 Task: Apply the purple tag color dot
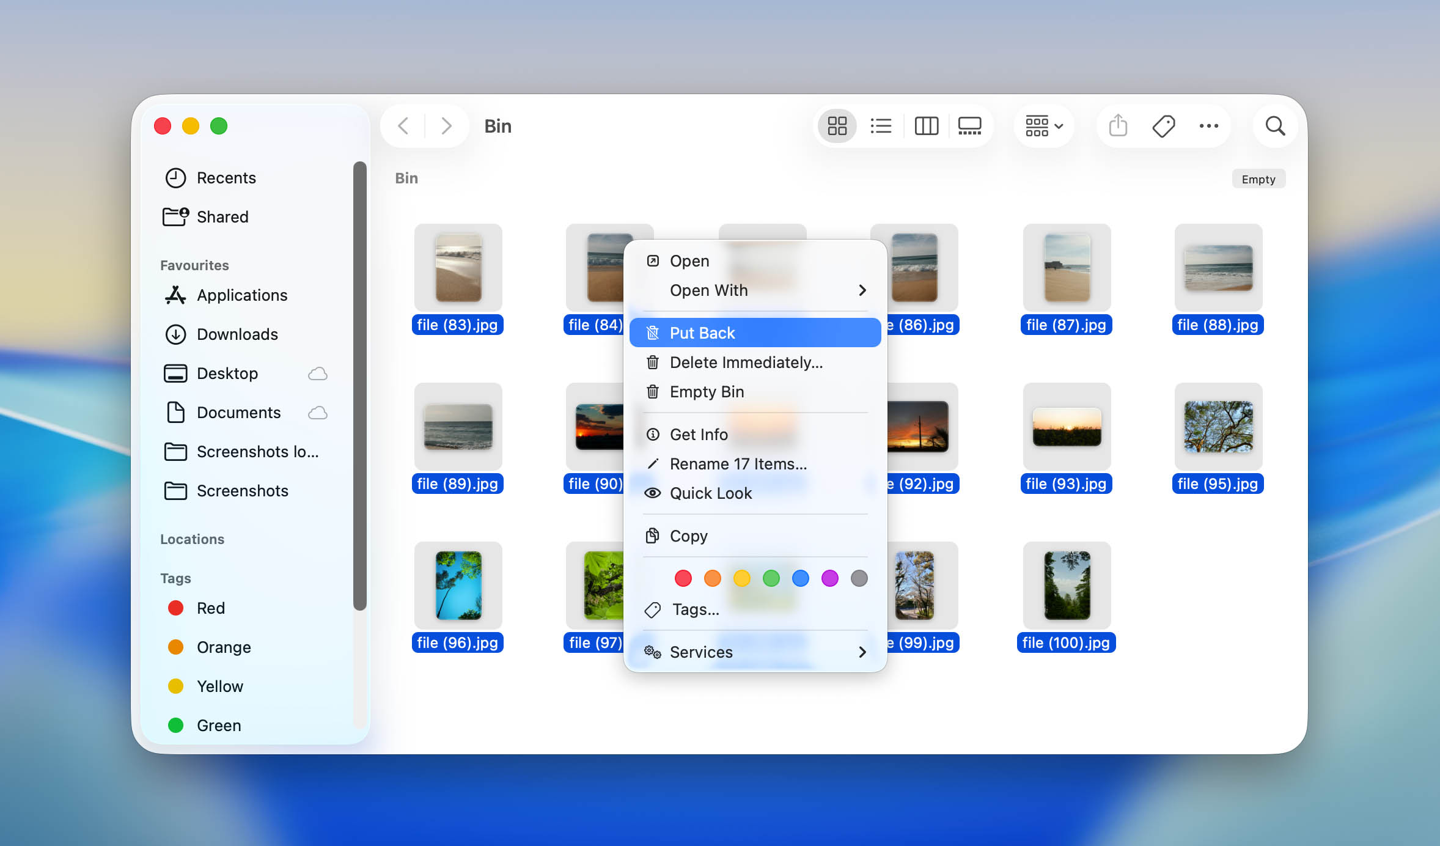click(x=829, y=578)
